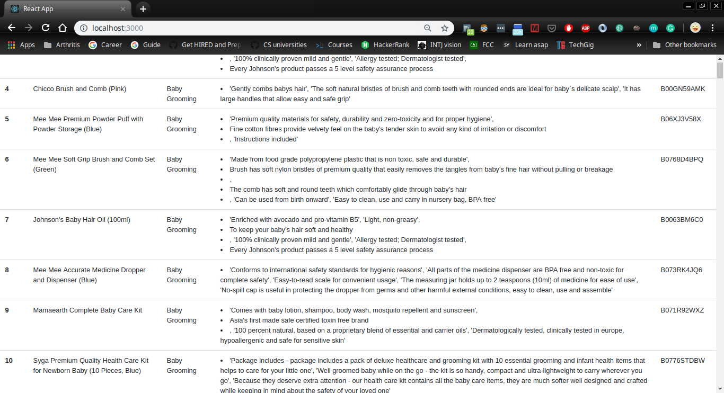Select ASIN text B06XJ3V58X
The height and width of the screenshot is (393, 724).
(x=681, y=119)
